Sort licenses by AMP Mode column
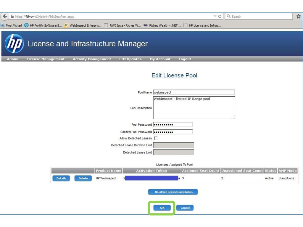Screen dimensions: 303x227 tap(288, 171)
